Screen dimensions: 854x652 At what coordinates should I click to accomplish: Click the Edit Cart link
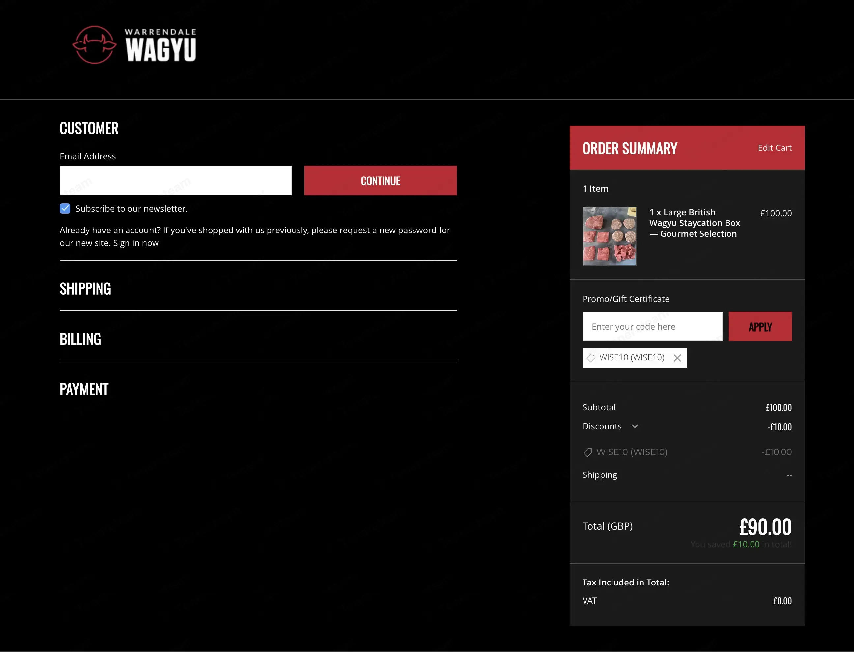click(x=775, y=148)
